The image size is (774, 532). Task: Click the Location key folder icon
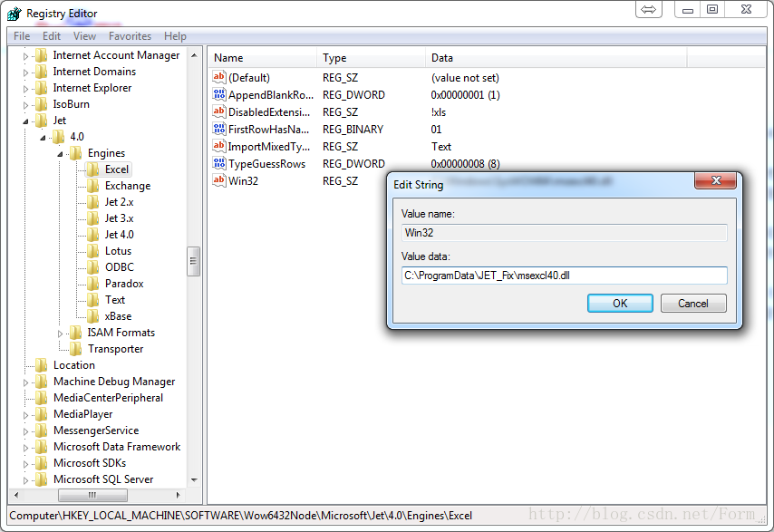point(42,365)
